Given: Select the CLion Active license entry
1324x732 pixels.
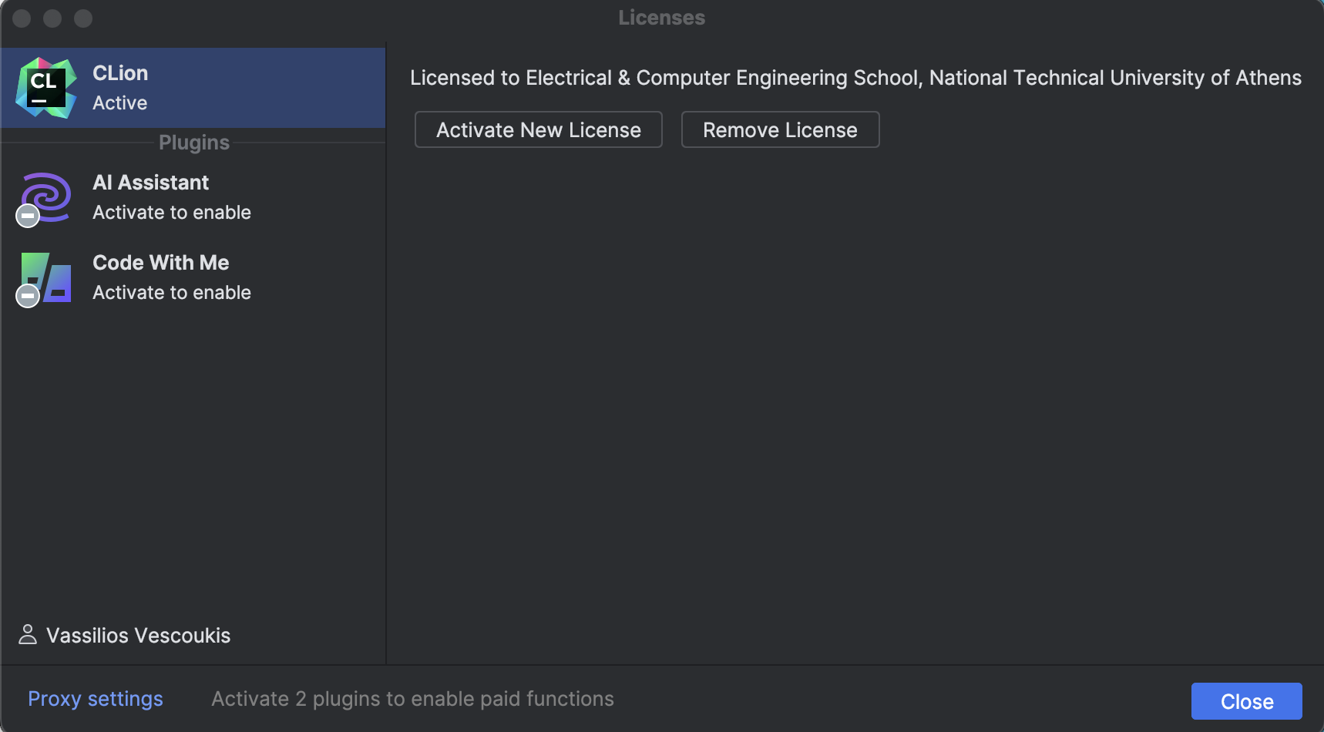Looking at the screenshot, I should pyautogui.click(x=193, y=88).
